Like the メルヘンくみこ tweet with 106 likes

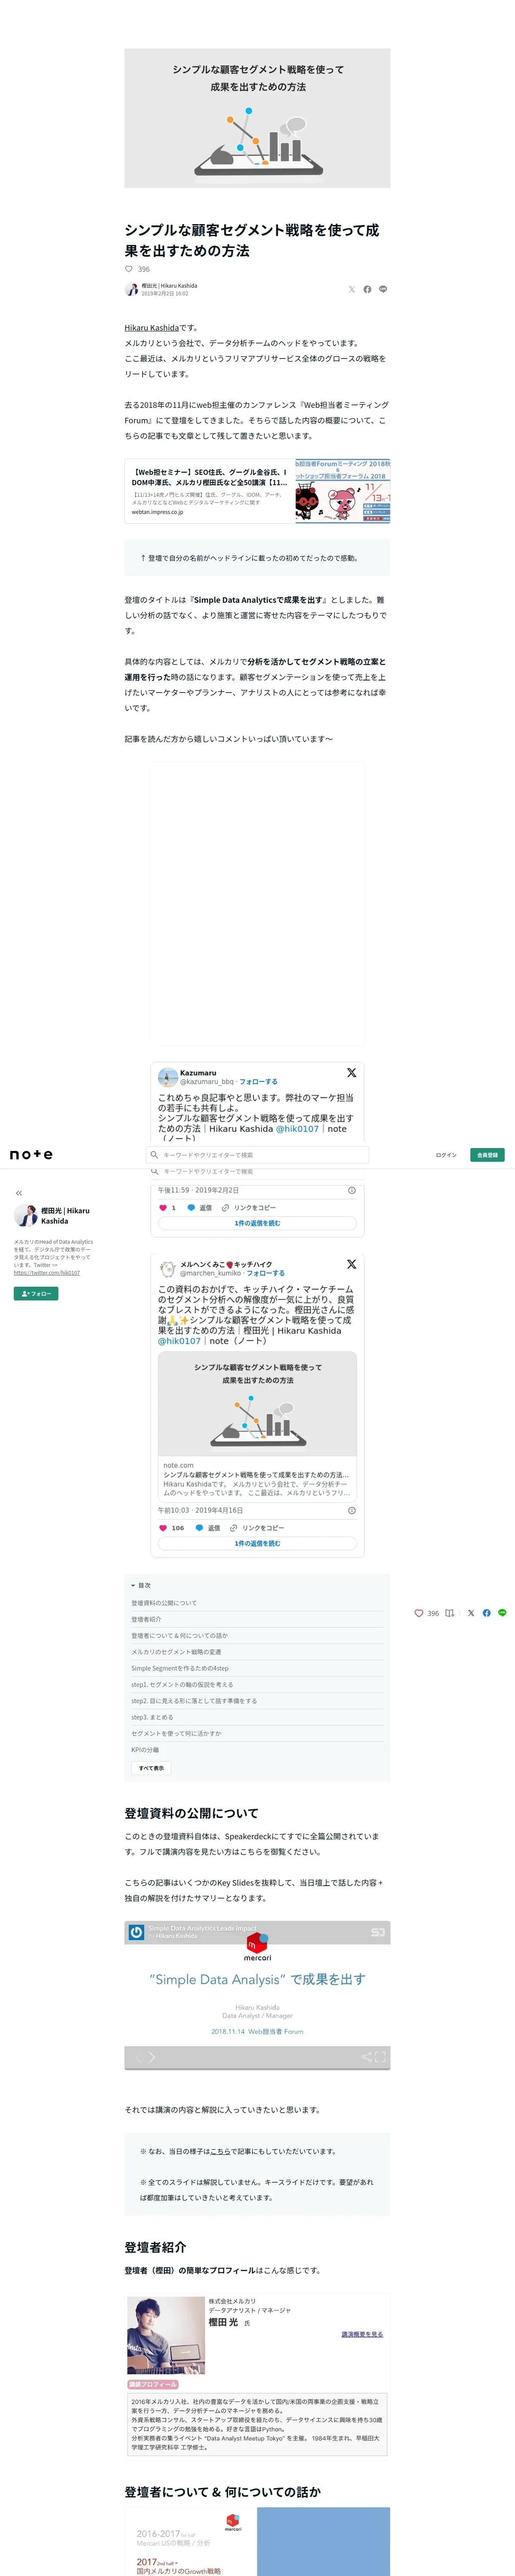point(163,1528)
